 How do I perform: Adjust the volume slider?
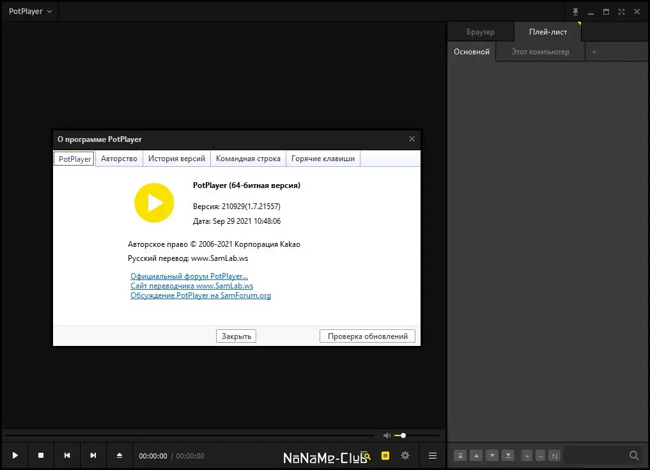(x=417, y=435)
